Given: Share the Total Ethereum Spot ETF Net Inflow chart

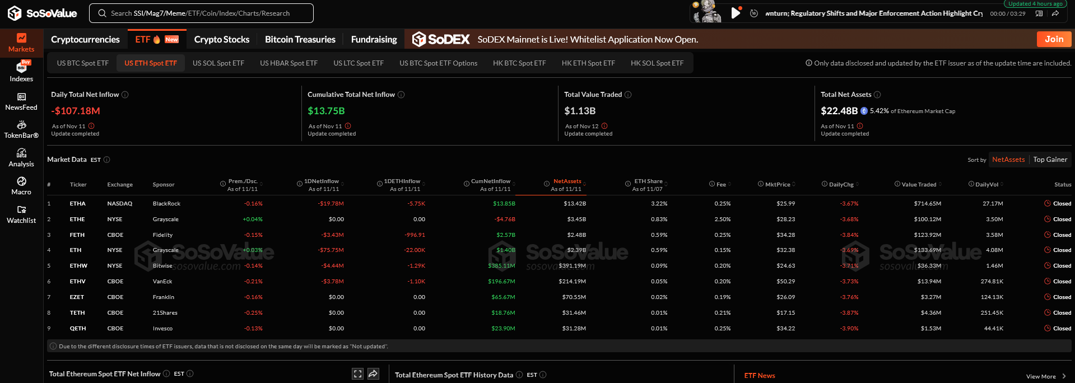Looking at the screenshot, I should click(x=373, y=373).
